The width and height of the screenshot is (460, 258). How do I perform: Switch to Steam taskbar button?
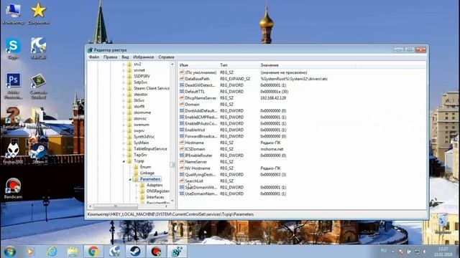coord(135,252)
